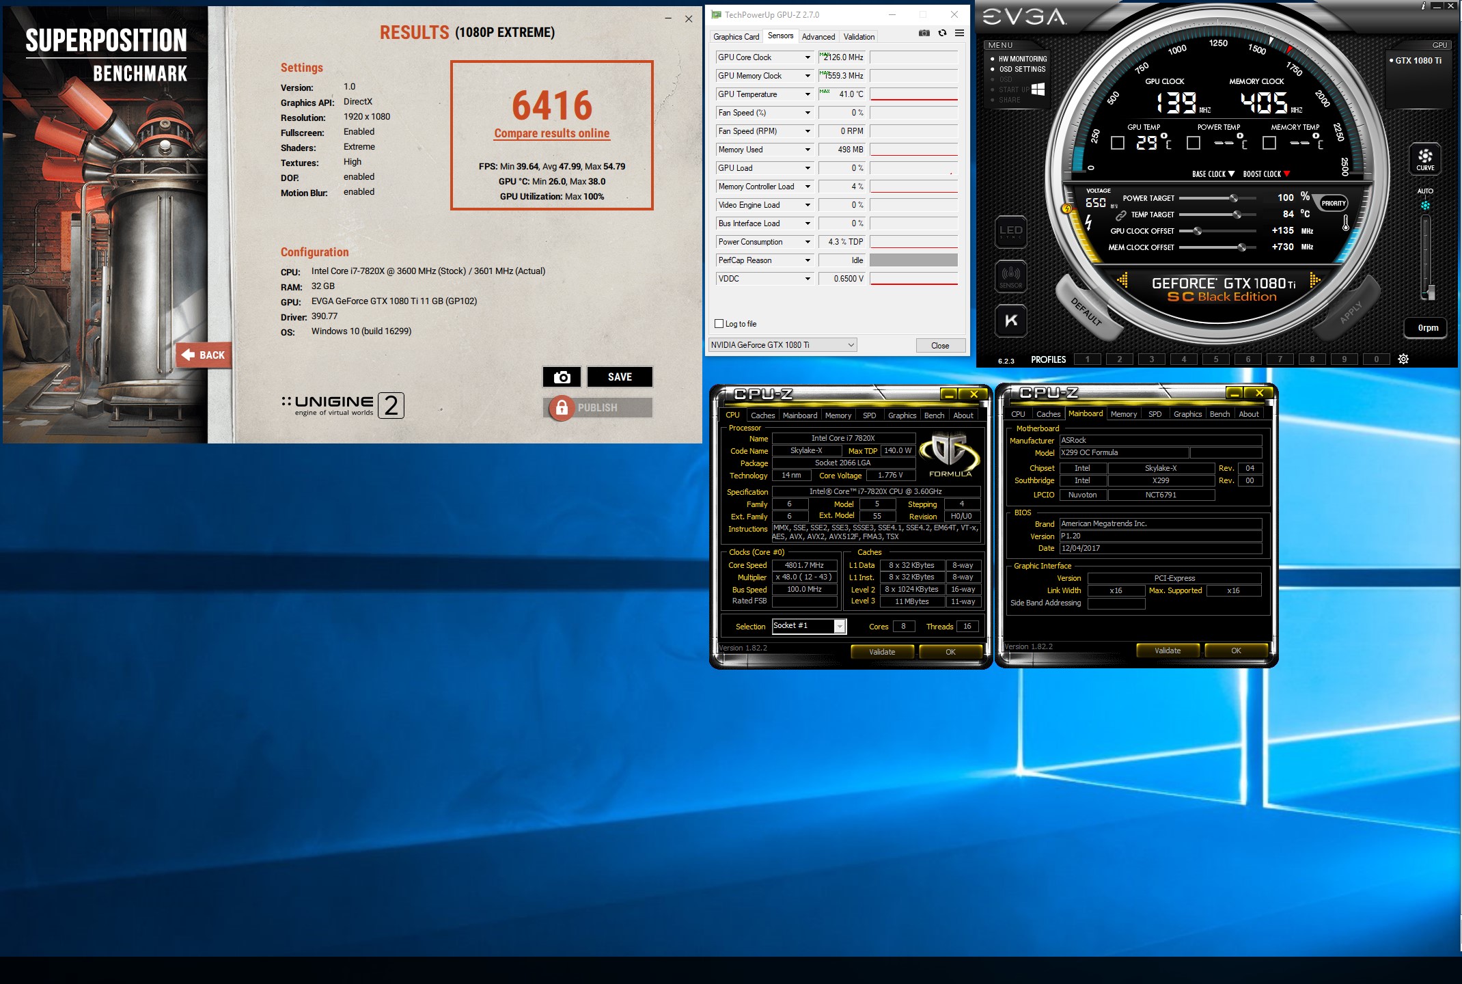
Task: Open the GPU-Z hamburger menu
Action: [x=959, y=33]
